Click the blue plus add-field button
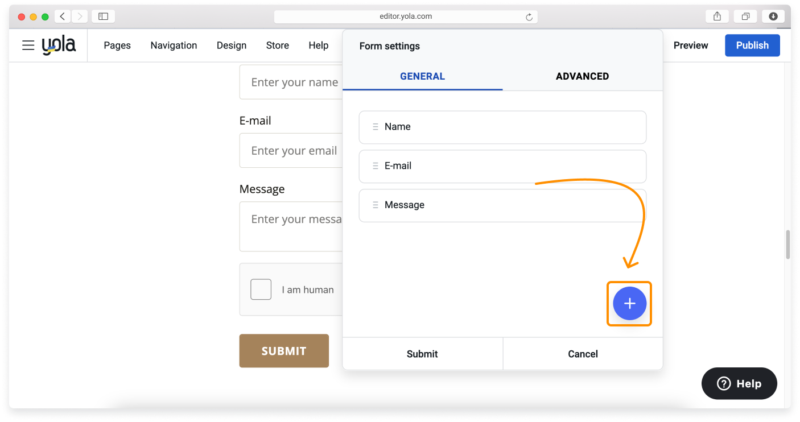The height and width of the screenshot is (422, 800). coord(629,304)
